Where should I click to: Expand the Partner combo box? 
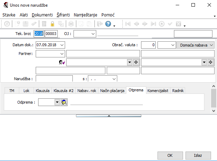[x=62, y=54]
